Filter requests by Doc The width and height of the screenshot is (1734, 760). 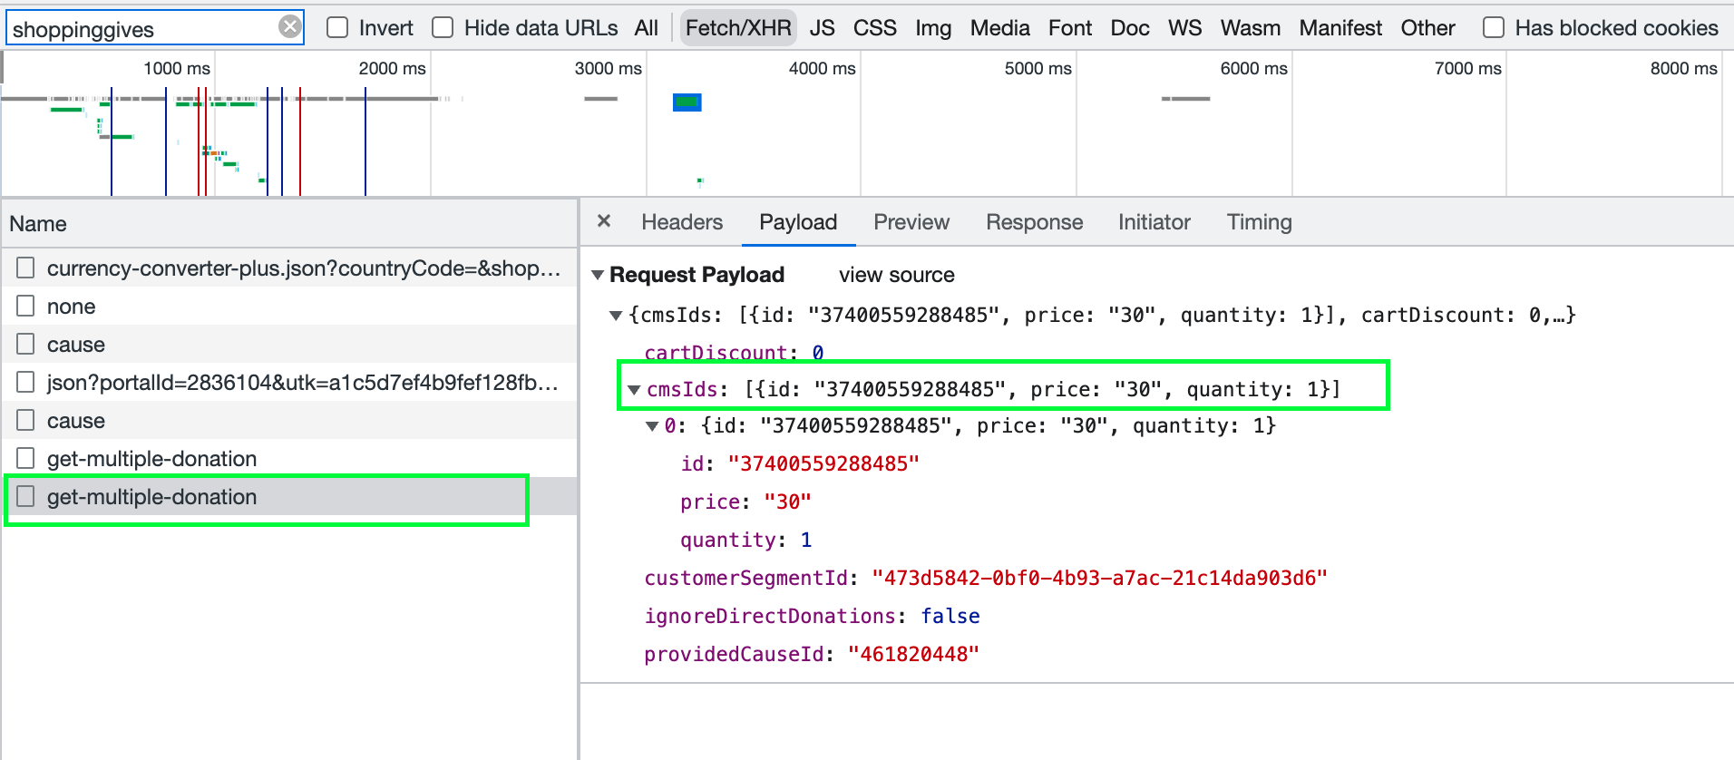coord(1130,28)
